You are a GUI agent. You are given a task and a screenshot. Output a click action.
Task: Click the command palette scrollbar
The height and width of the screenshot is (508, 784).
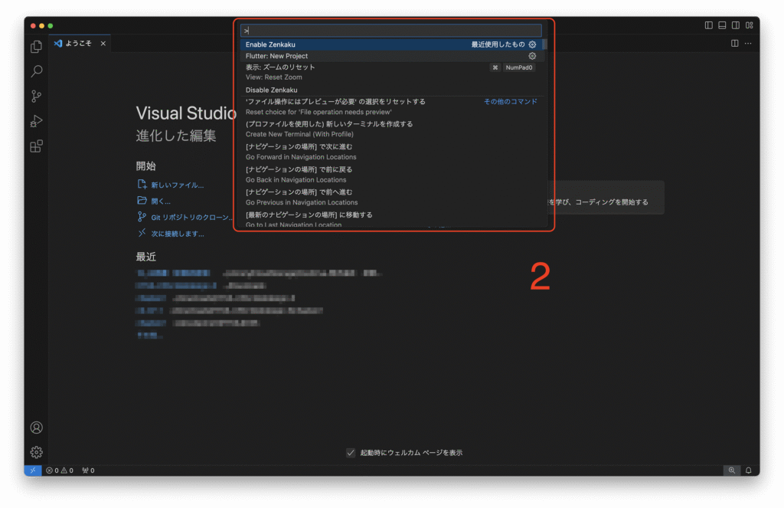[545, 44]
